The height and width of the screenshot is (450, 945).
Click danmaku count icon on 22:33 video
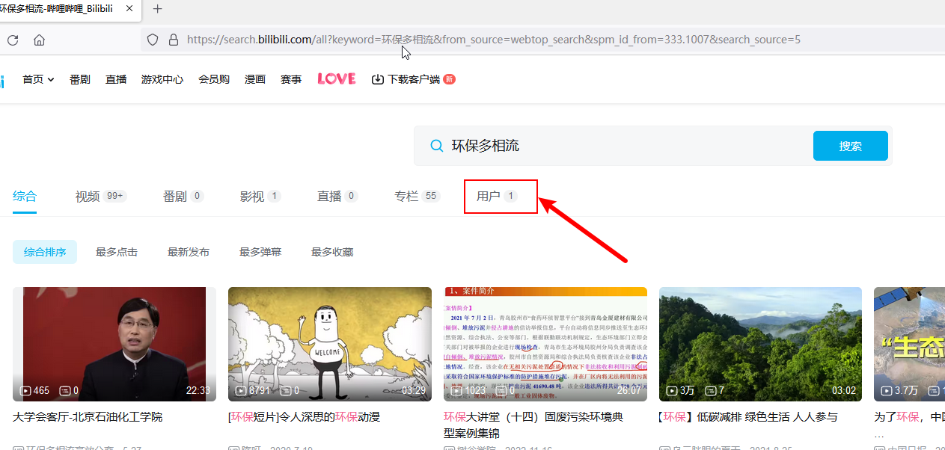pyautogui.click(x=65, y=391)
